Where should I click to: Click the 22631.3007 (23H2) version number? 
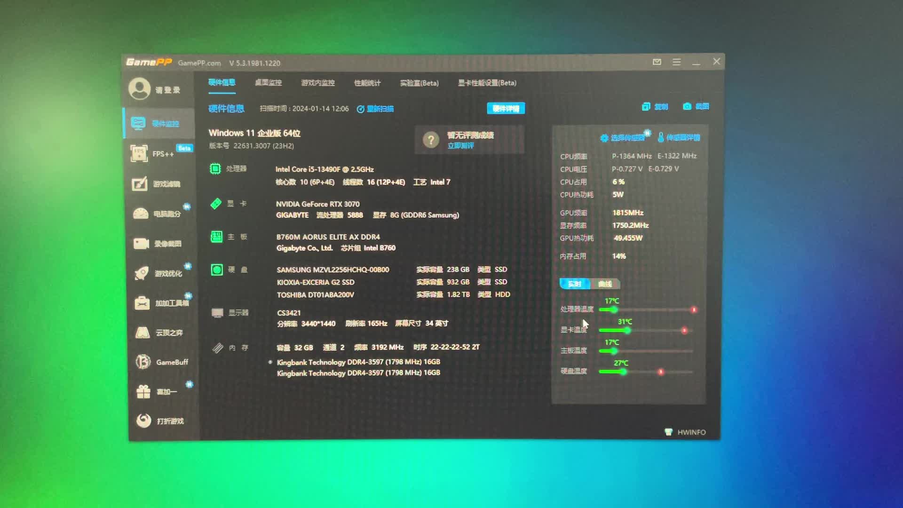click(x=264, y=146)
